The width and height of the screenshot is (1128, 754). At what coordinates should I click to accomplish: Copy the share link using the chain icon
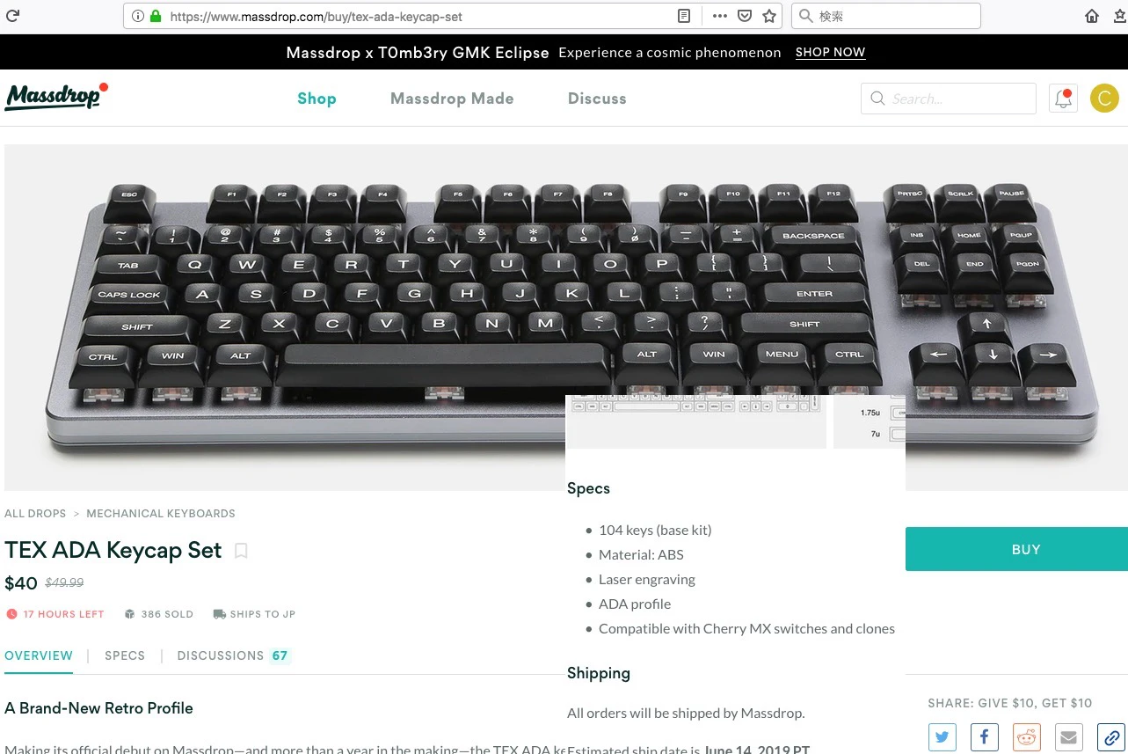tap(1110, 737)
